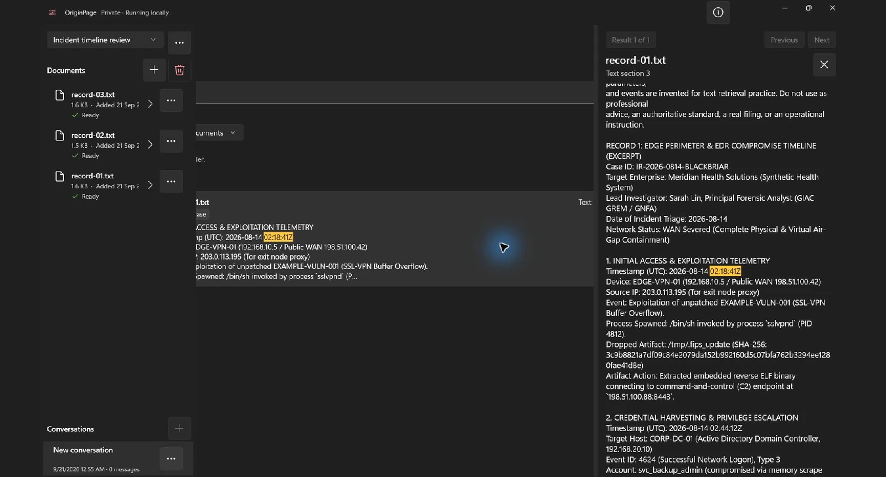Click highlighted 02:18:41Z in preview panel

pos(725,271)
